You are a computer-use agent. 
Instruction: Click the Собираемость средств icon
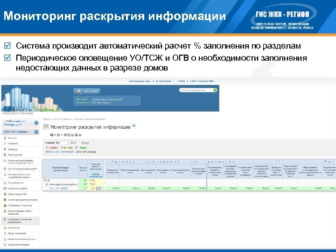point(5,205)
